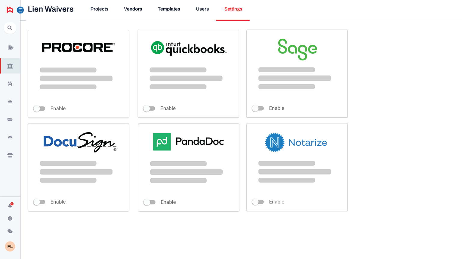
Task: Open the folder sidebar icon
Action: click(10, 120)
